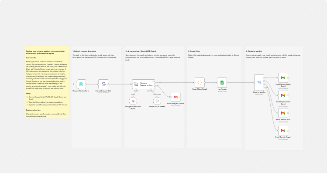
Task: Select the Match Result Parser sub-node
Action: point(157,101)
